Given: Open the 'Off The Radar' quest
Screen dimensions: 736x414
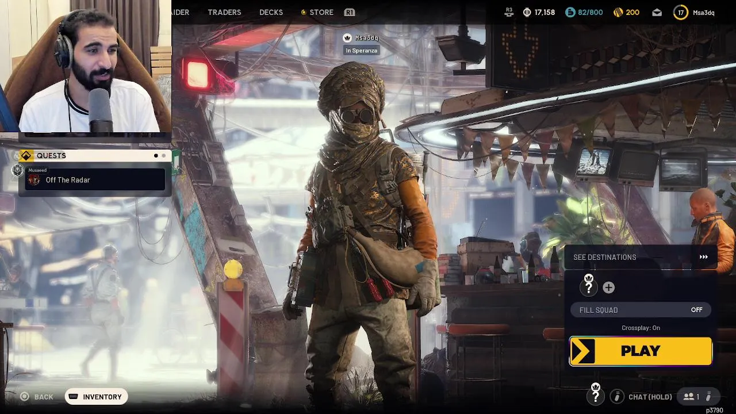Looking at the screenshot, I should (x=95, y=179).
